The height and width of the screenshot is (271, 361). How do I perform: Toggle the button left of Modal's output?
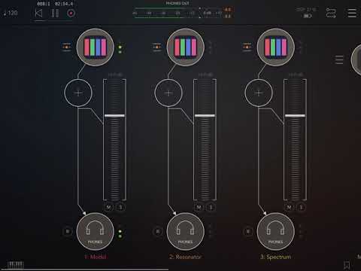pyautogui.click(x=68, y=231)
